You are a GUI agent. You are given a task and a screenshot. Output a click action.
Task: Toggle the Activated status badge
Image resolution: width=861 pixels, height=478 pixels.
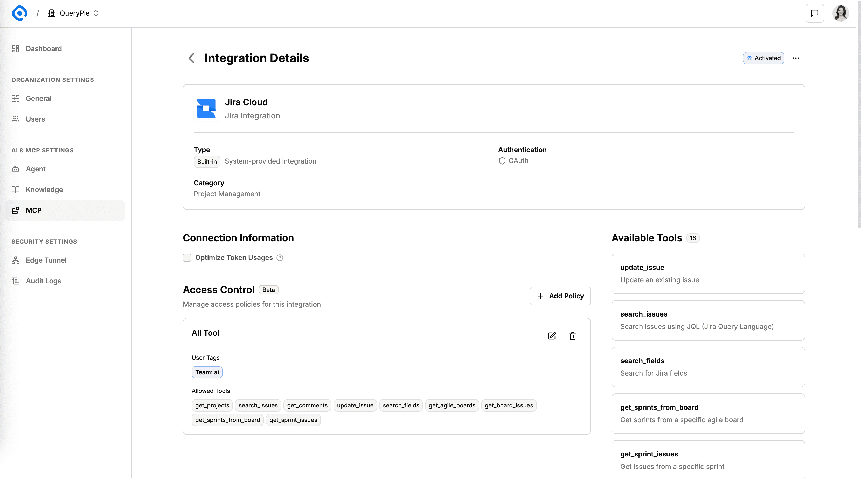(x=763, y=58)
